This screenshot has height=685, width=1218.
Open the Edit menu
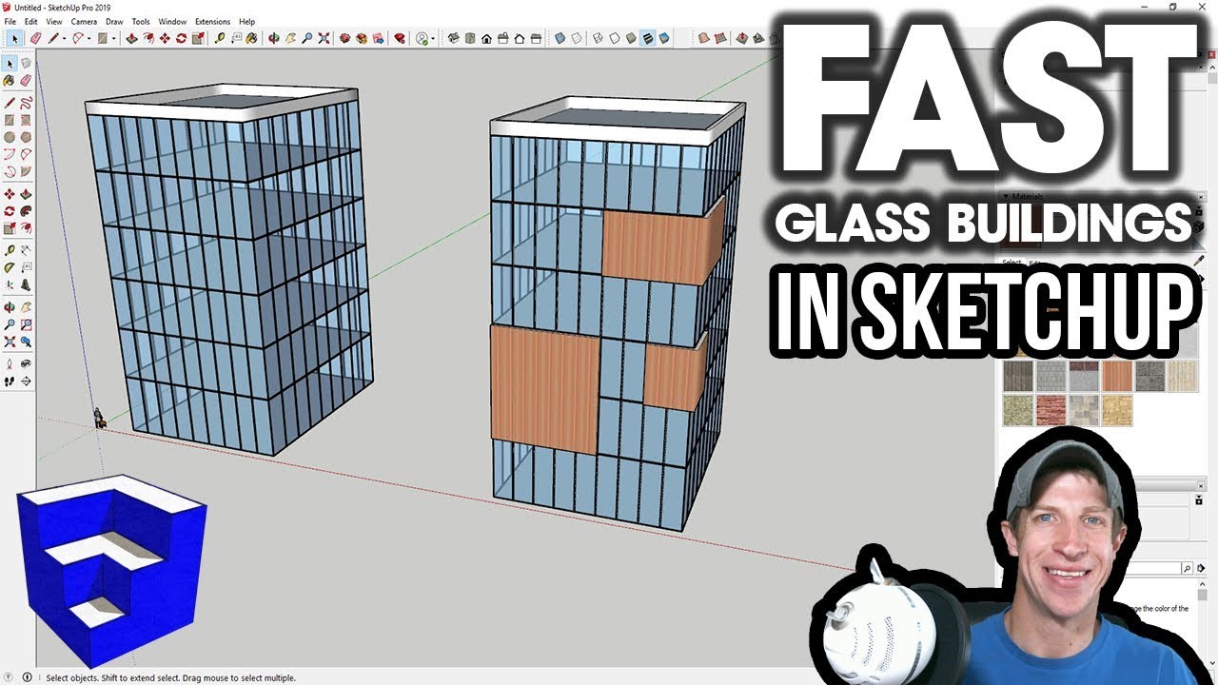point(31,21)
